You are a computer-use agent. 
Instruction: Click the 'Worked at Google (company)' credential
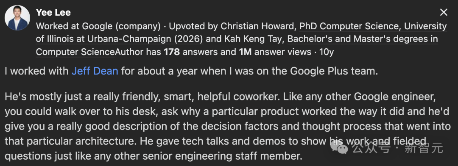click(x=98, y=26)
